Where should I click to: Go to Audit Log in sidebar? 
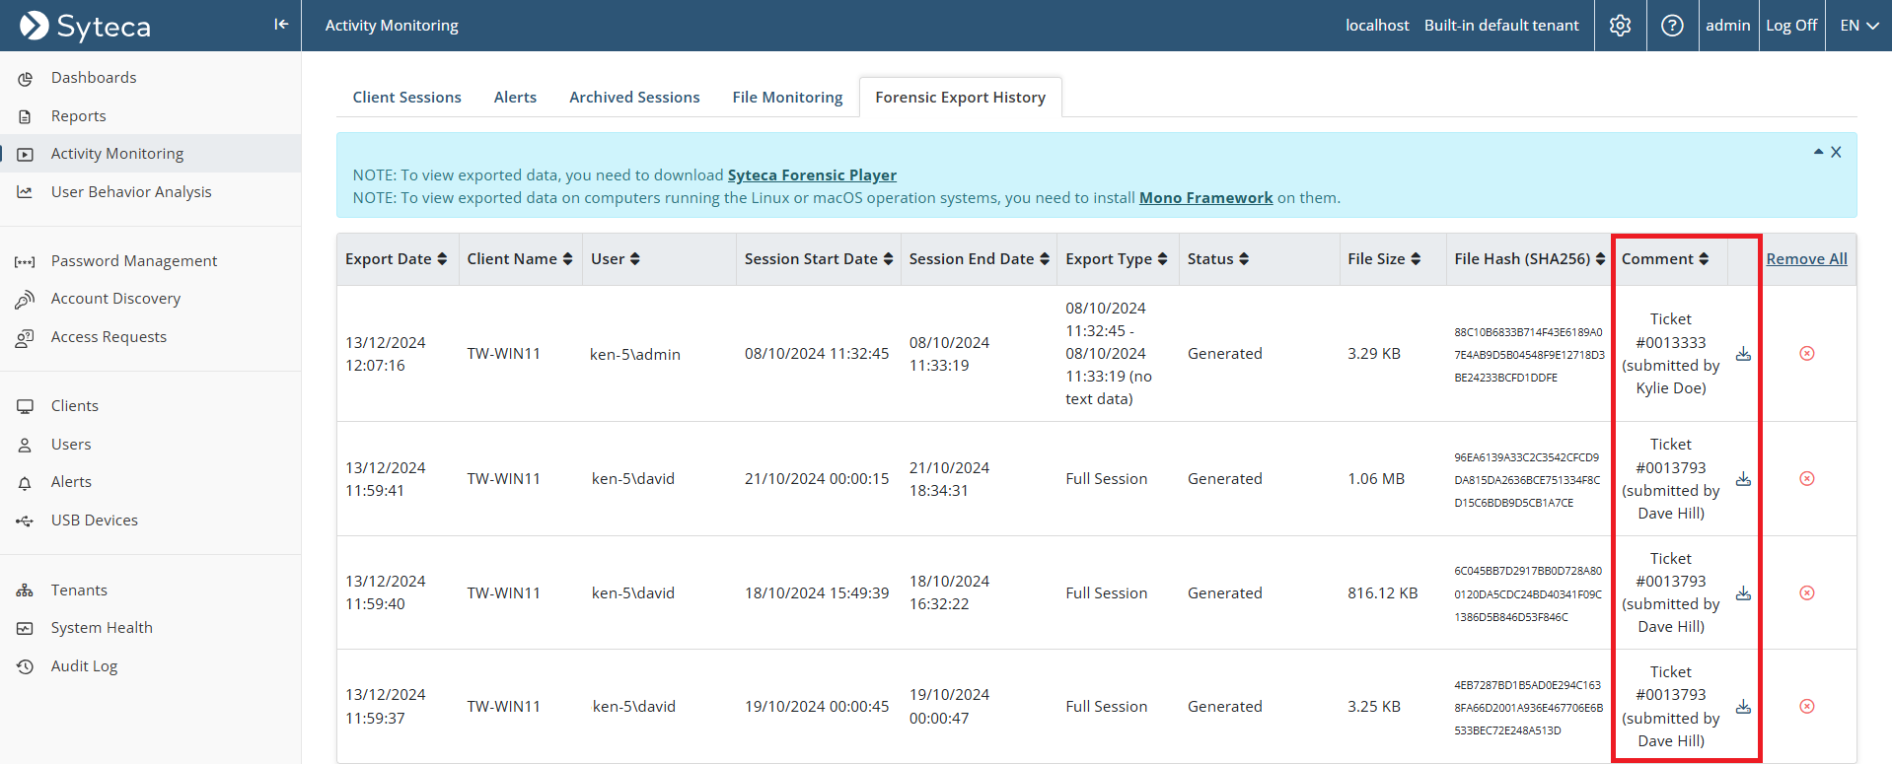[x=84, y=666]
